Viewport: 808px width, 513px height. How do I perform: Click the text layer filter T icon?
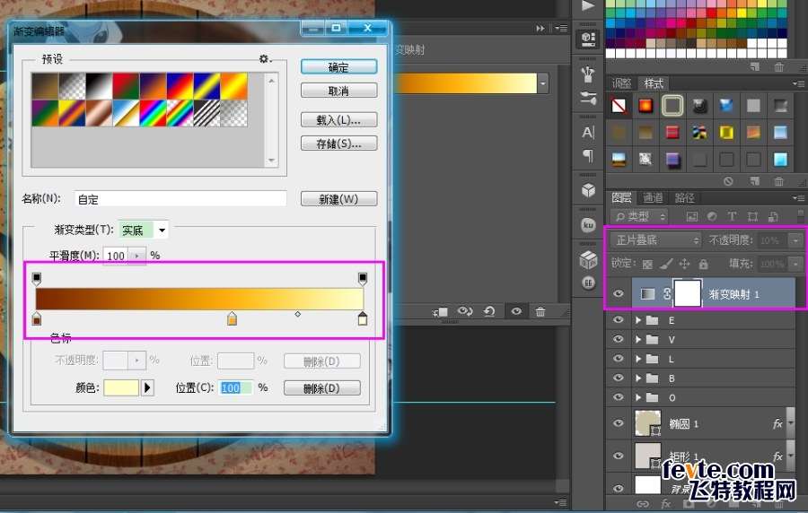coord(732,217)
